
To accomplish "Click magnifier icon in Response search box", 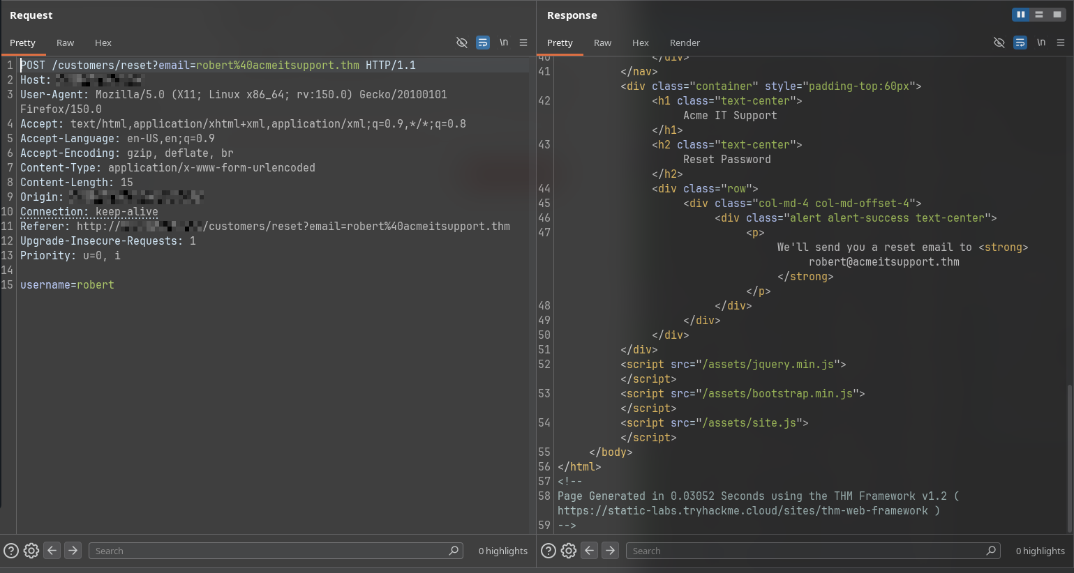I will coord(991,551).
